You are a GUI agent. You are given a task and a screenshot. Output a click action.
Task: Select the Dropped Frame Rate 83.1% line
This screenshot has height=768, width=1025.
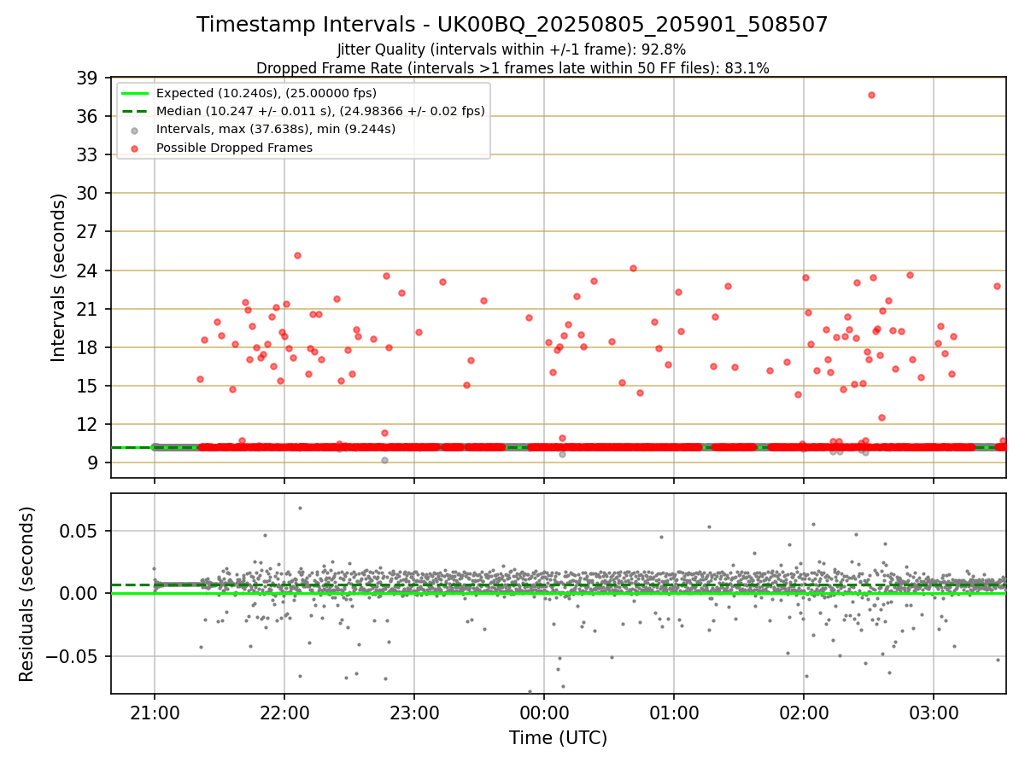pos(512,68)
